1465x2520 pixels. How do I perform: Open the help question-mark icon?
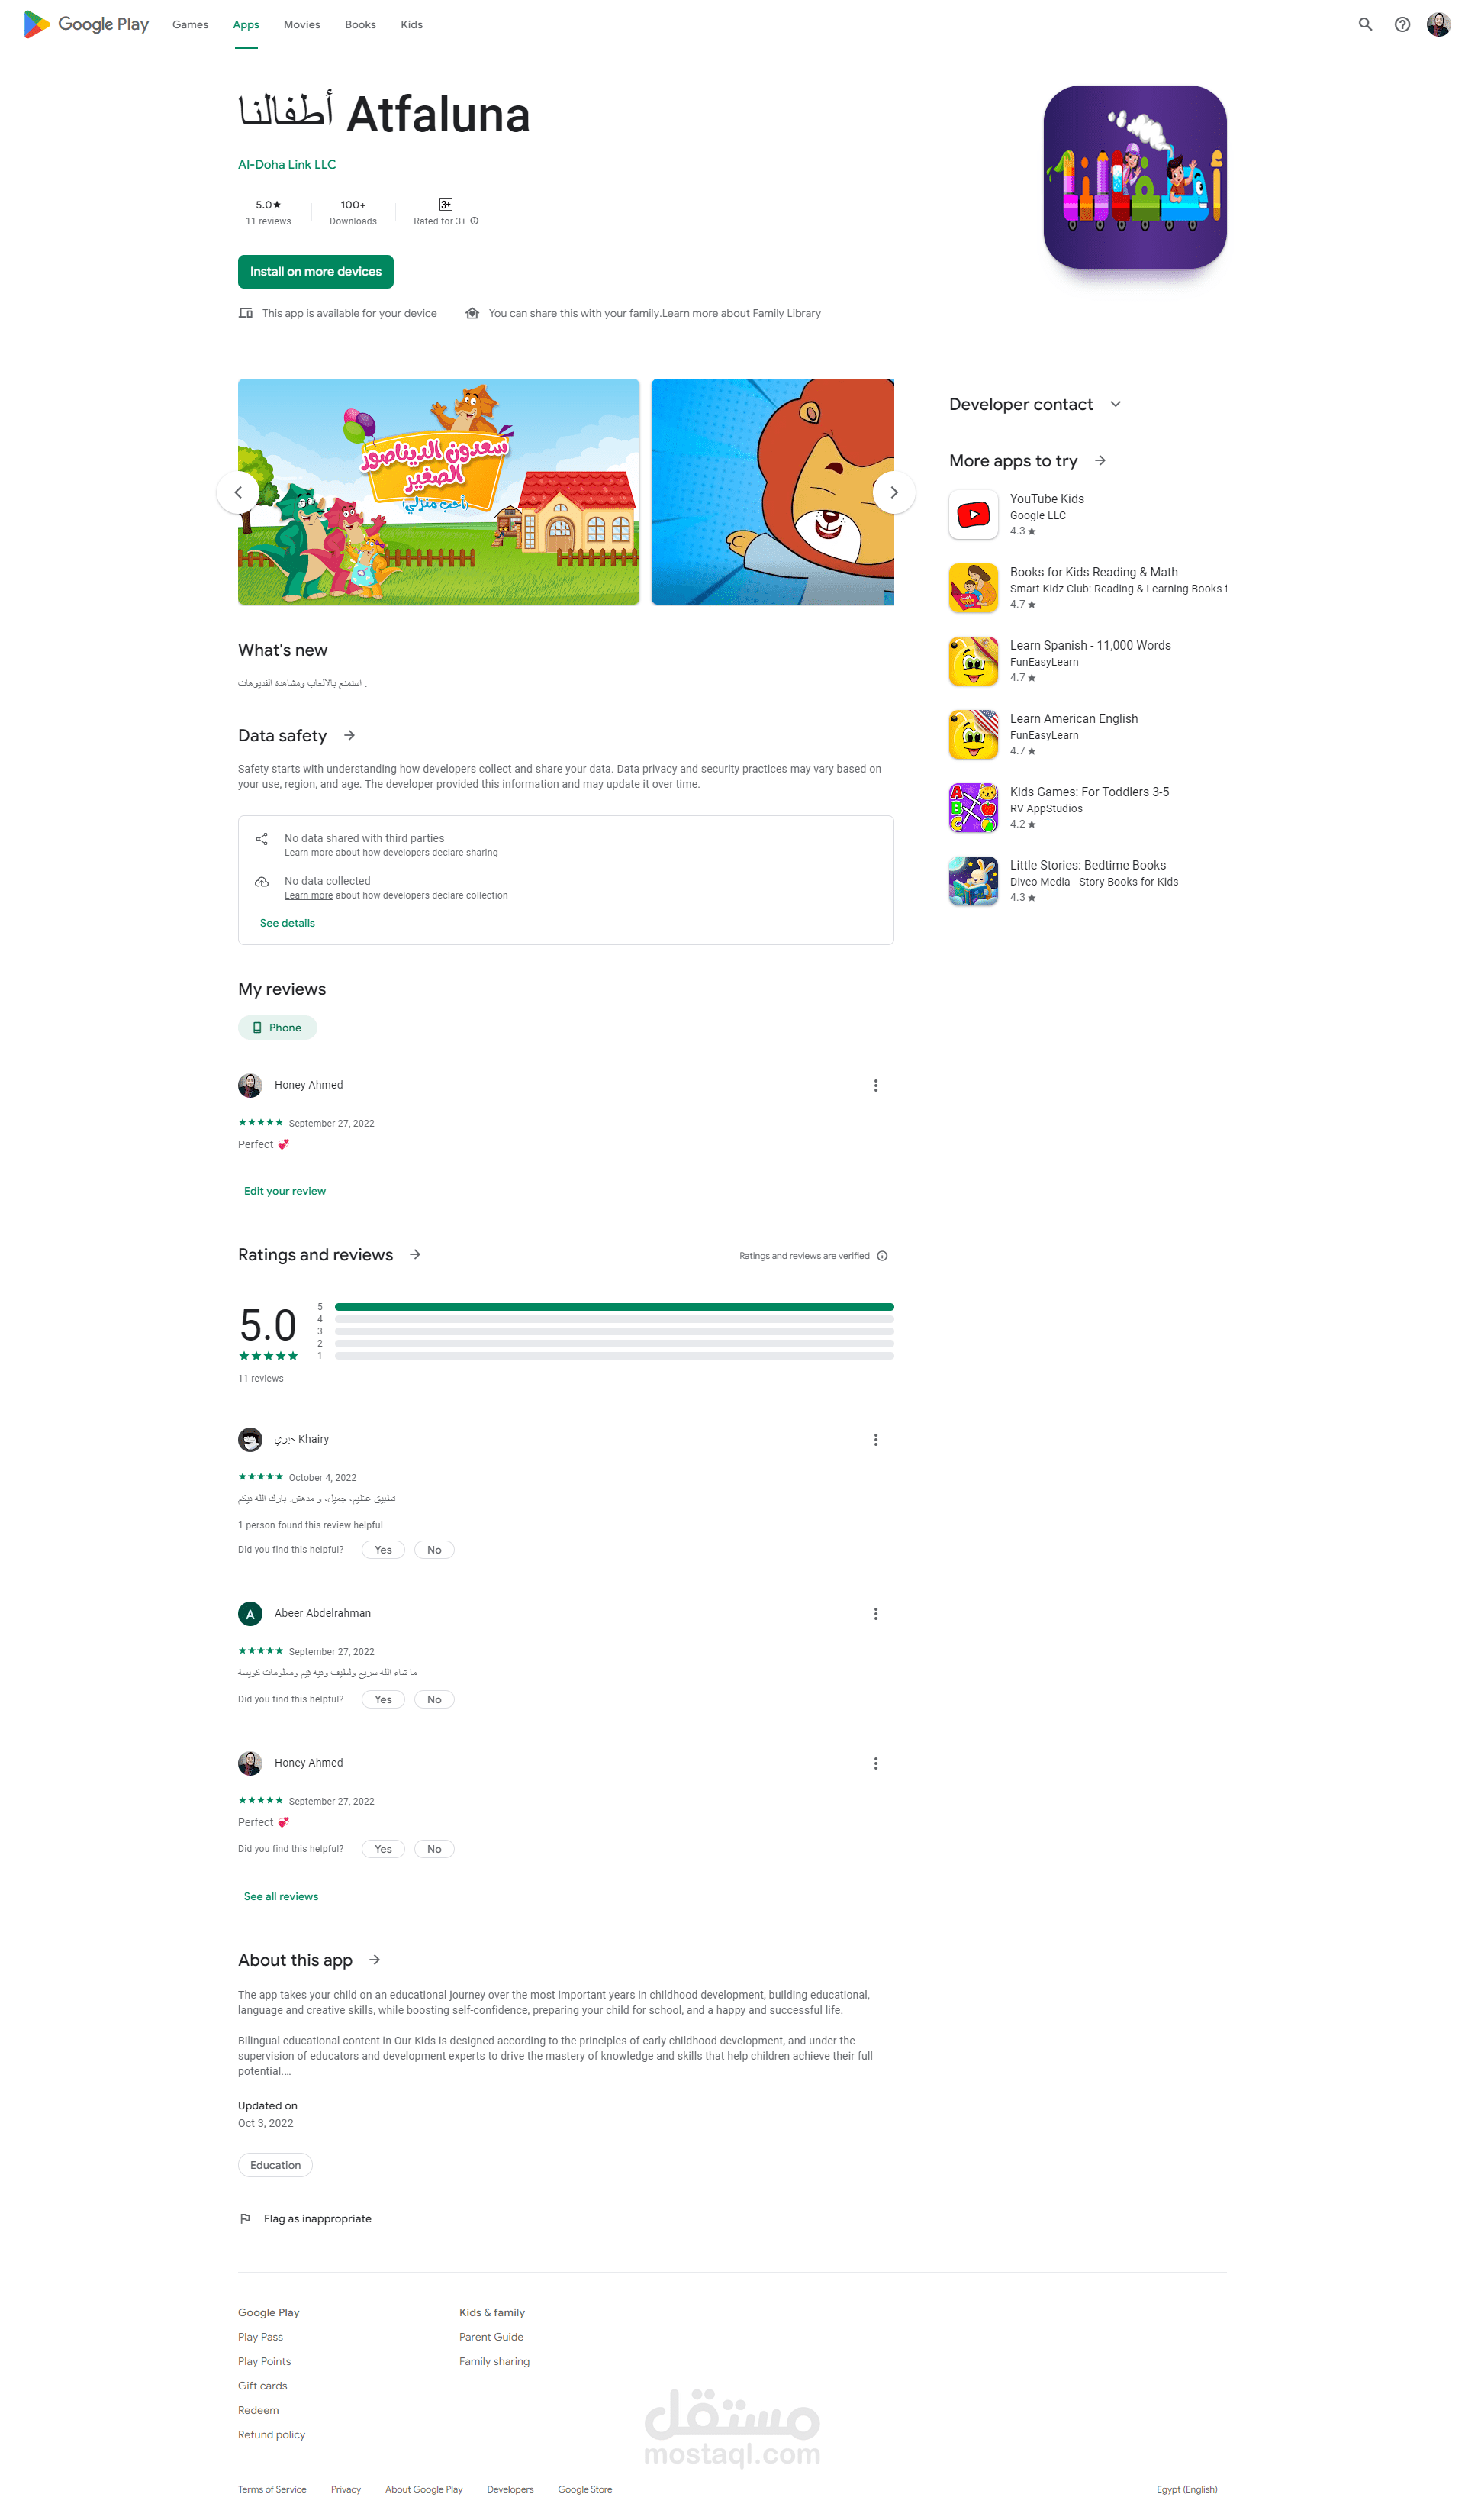pyautogui.click(x=1402, y=24)
